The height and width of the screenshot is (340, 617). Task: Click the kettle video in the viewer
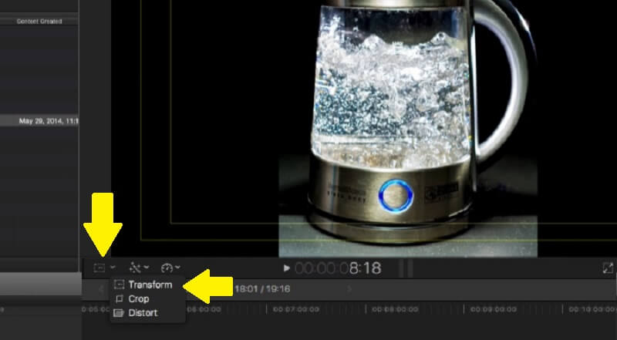point(408,128)
